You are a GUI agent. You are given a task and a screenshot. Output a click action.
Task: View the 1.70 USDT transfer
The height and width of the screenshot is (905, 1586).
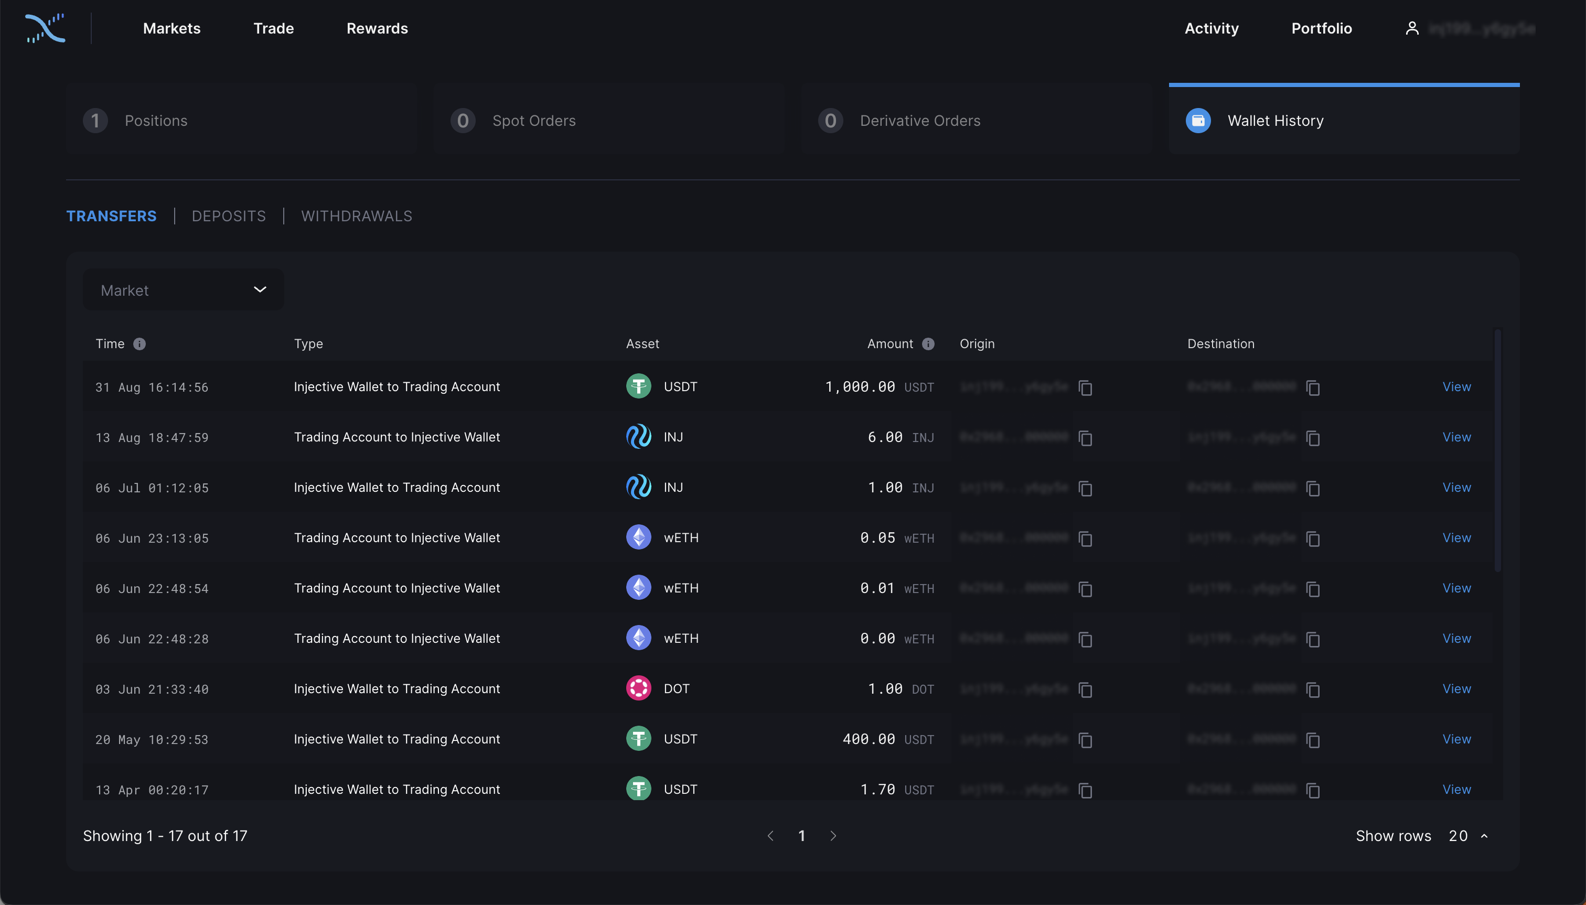pyautogui.click(x=1456, y=790)
